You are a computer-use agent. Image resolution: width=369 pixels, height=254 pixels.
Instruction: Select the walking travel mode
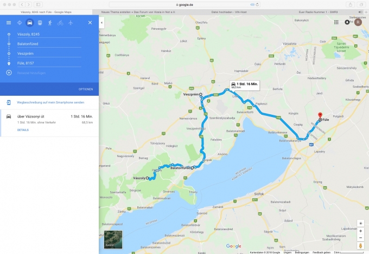point(50,23)
